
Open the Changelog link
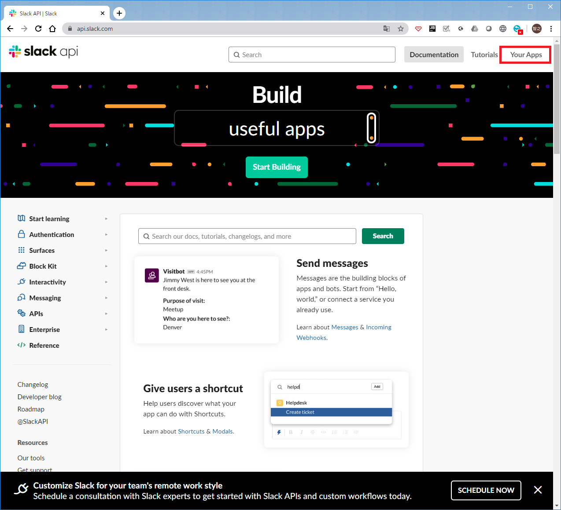(33, 384)
